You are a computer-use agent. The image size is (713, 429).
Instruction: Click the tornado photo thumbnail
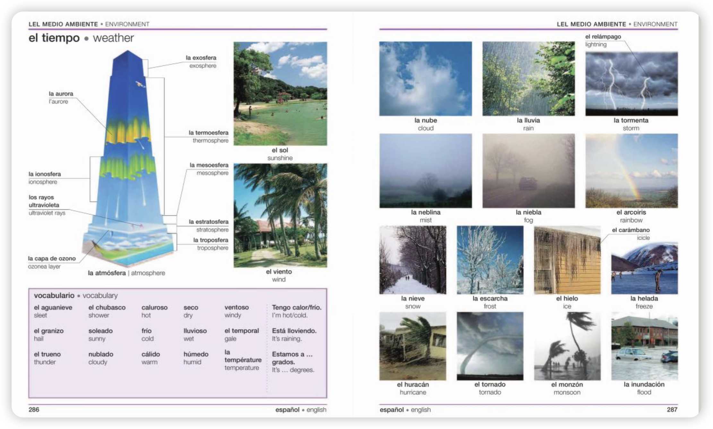[490, 346]
